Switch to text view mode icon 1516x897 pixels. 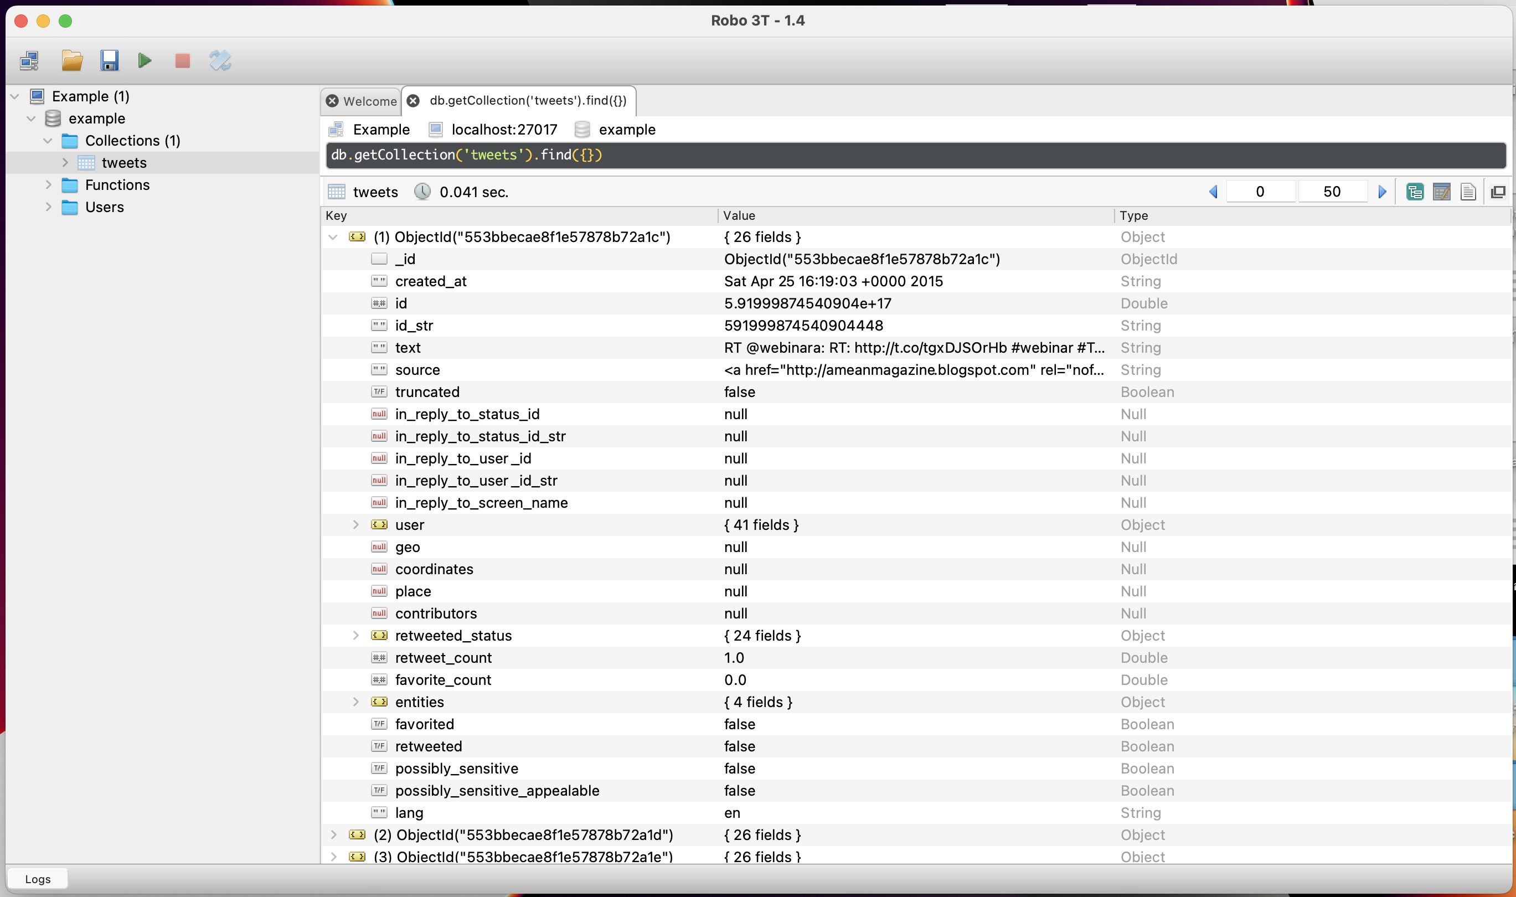(1468, 192)
